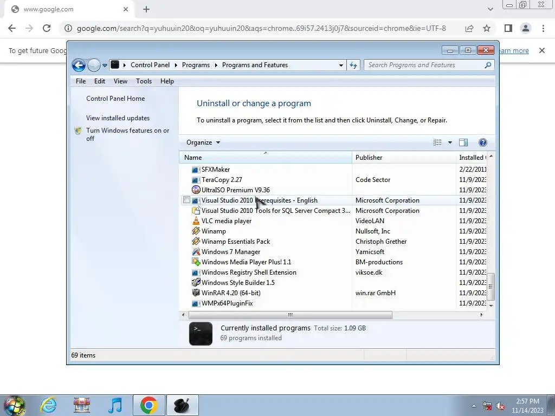Viewport: 555px width, 416px height.
Task: Go back in Control Panel window
Action: (79, 65)
